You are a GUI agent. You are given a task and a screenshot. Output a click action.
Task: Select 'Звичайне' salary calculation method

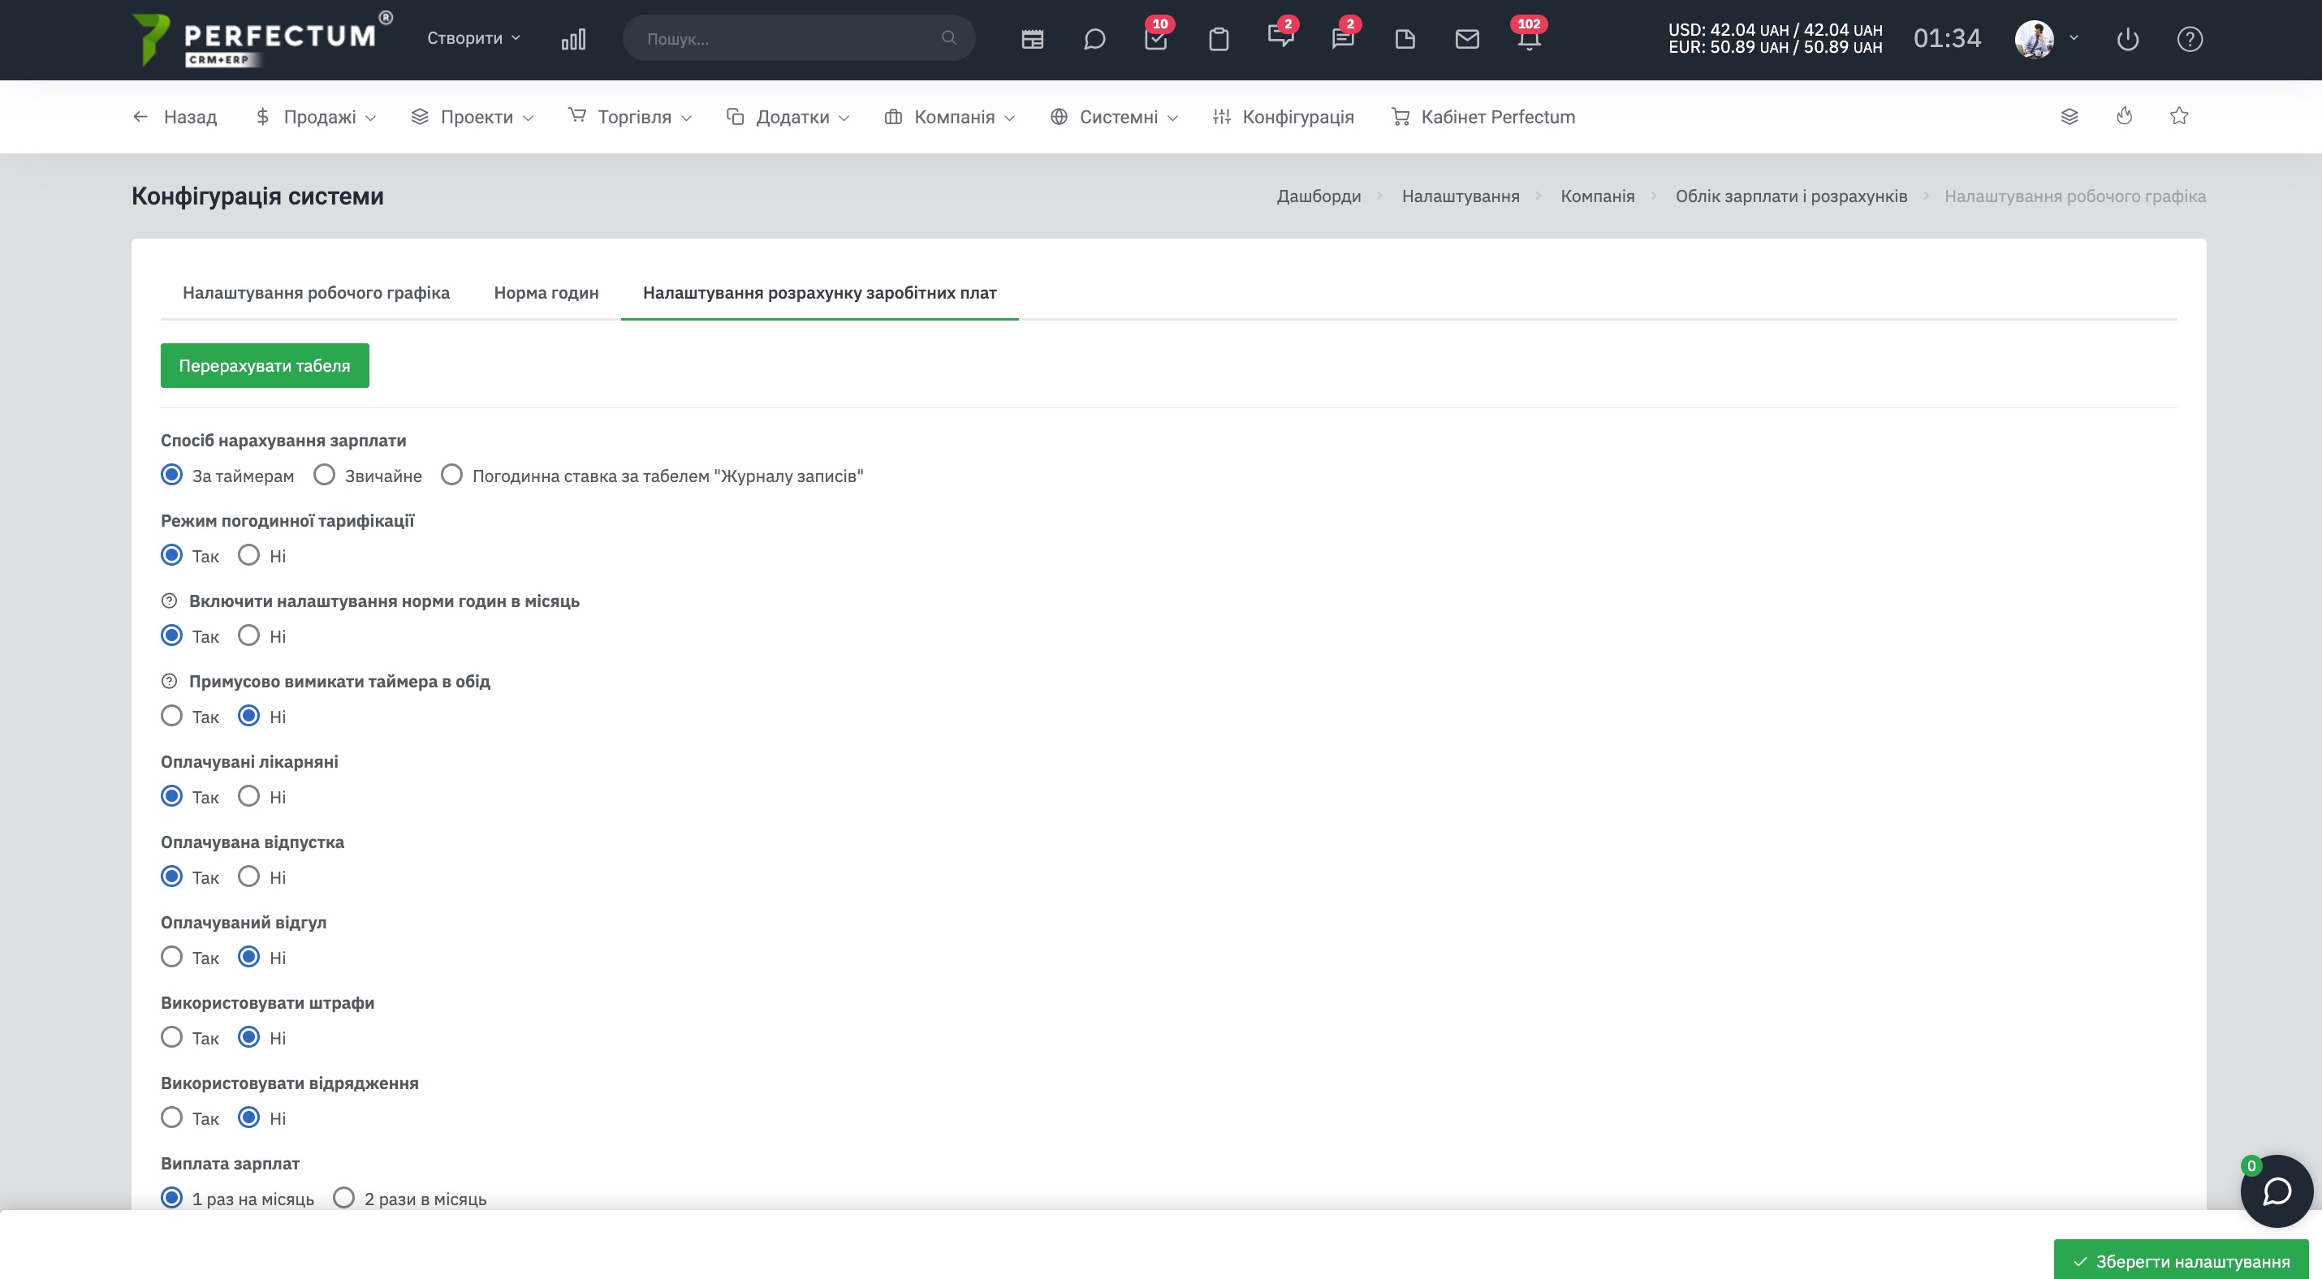coord(324,475)
